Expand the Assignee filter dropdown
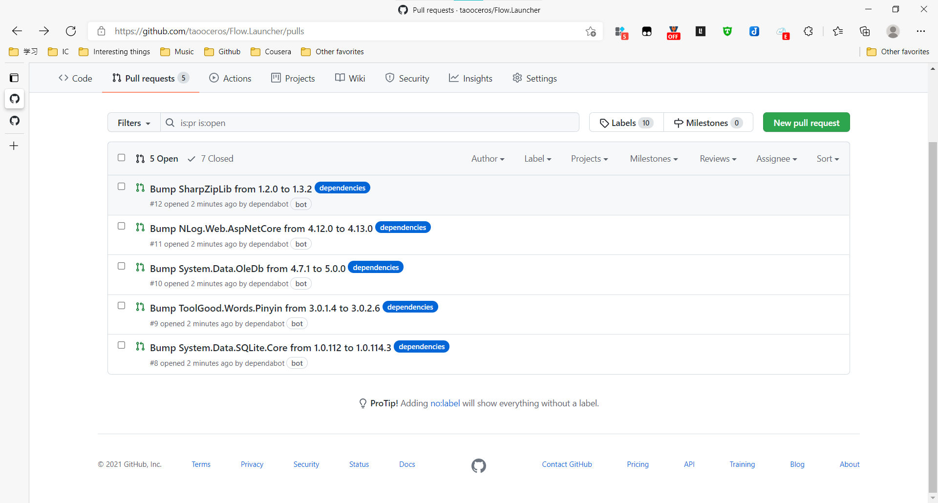 [776, 159]
